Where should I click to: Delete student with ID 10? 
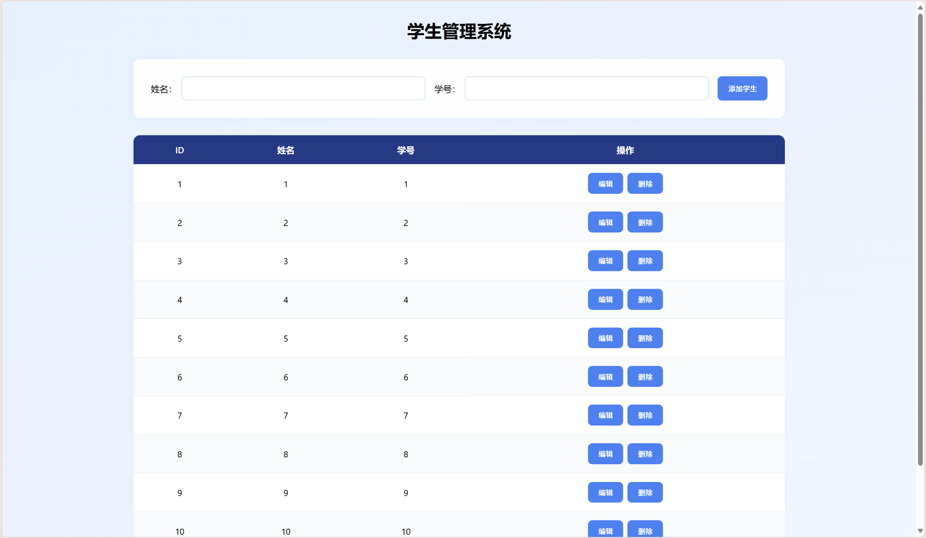[x=644, y=530]
